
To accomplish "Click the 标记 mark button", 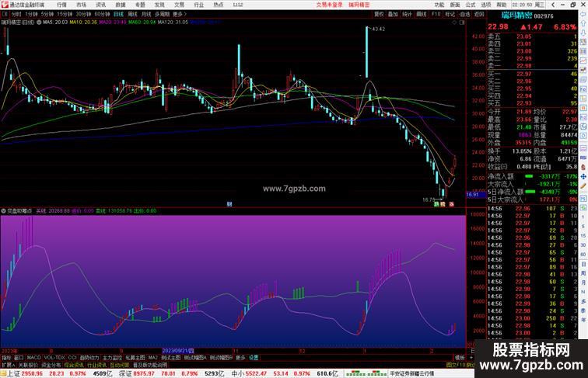I will click(450, 14).
